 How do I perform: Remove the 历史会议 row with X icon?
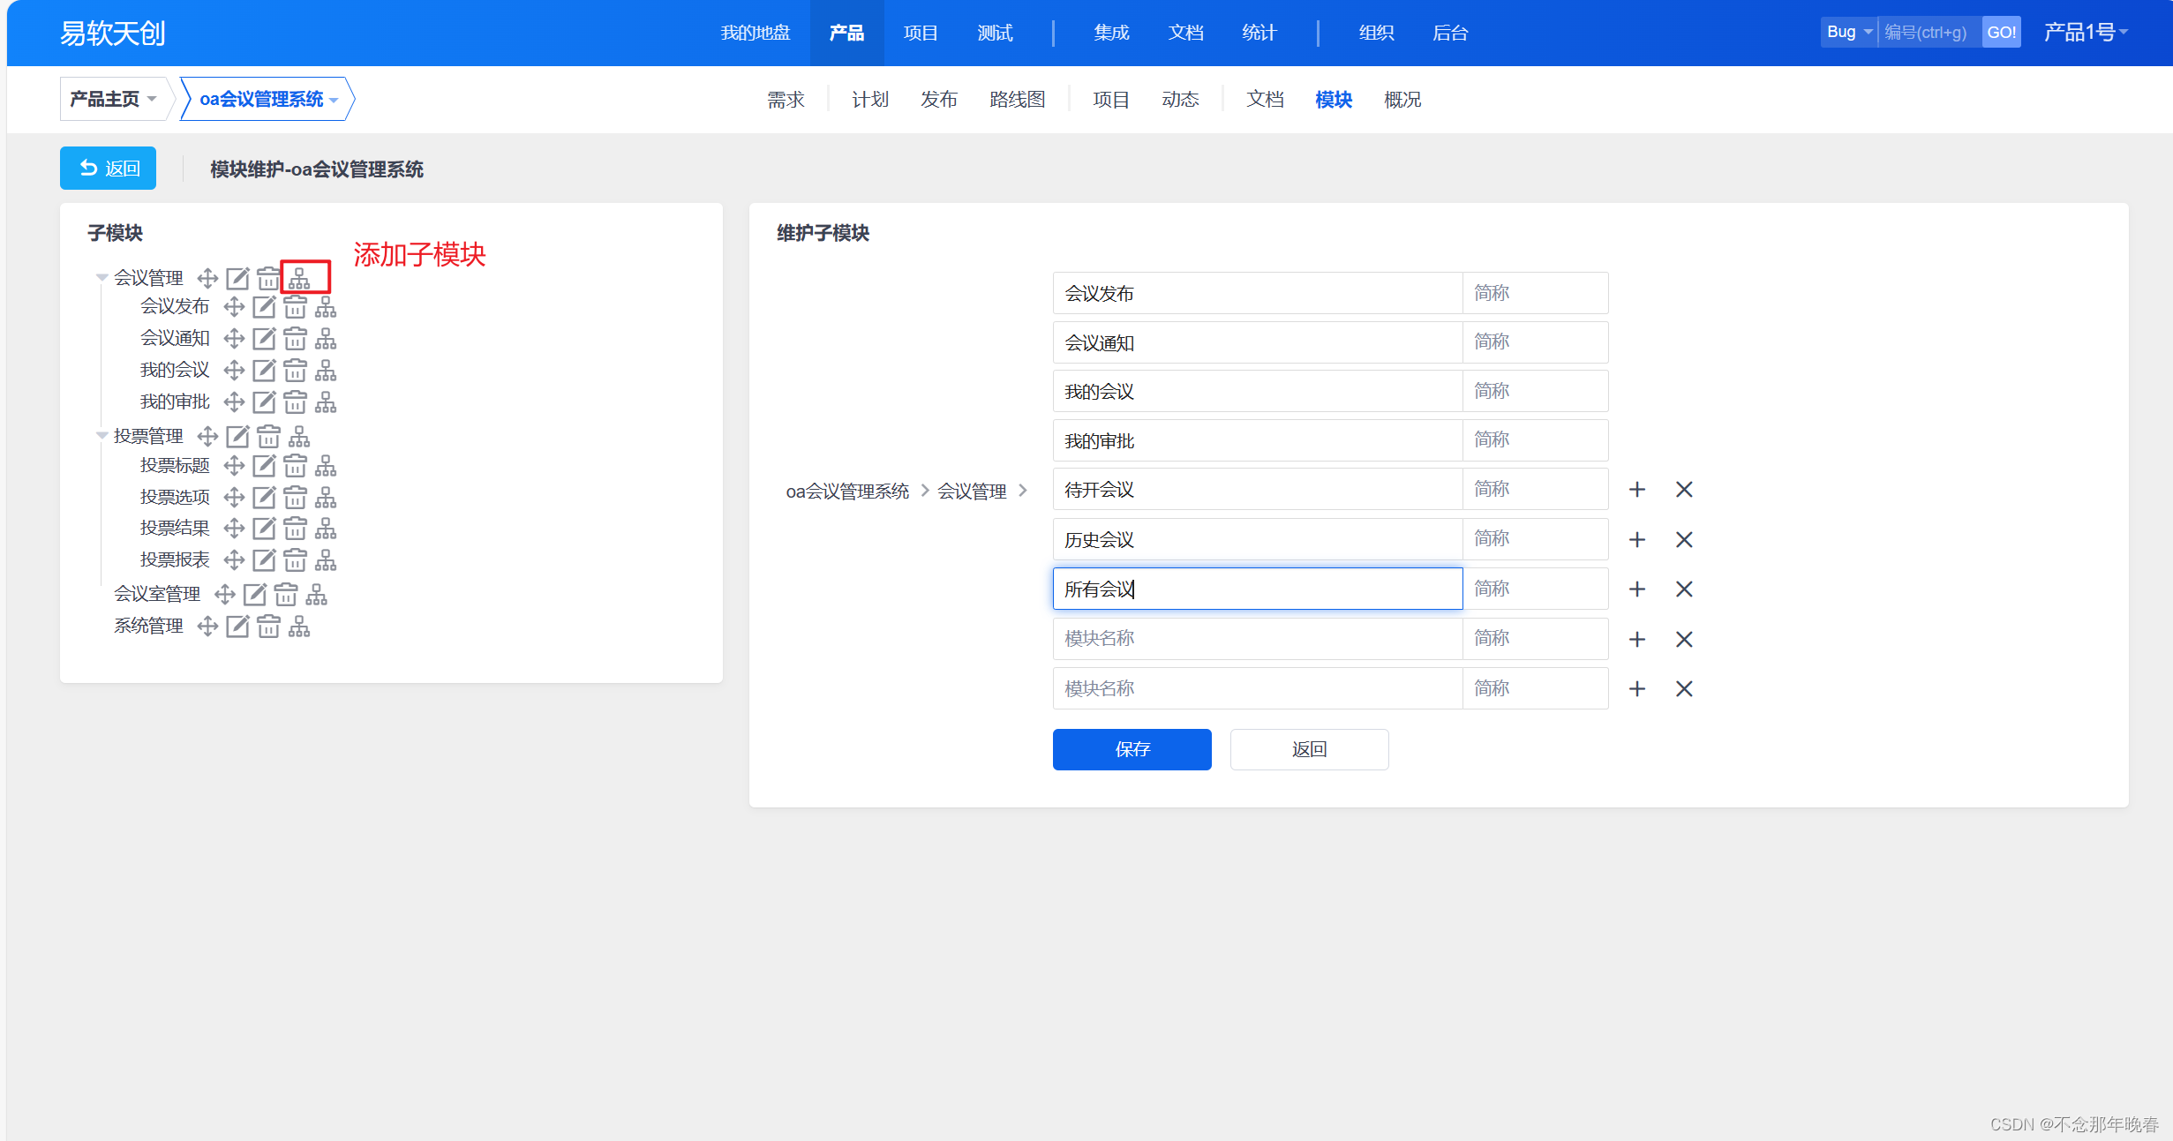pyautogui.click(x=1684, y=540)
